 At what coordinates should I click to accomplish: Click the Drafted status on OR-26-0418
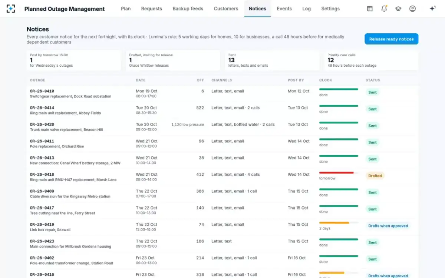click(375, 176)
